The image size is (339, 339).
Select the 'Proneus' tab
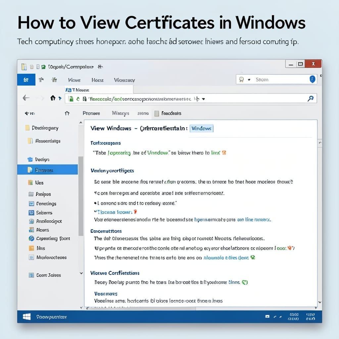pos(91,113)
